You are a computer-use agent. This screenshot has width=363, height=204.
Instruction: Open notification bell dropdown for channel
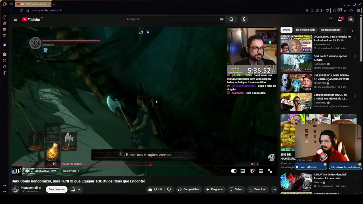tap(76, 189)
